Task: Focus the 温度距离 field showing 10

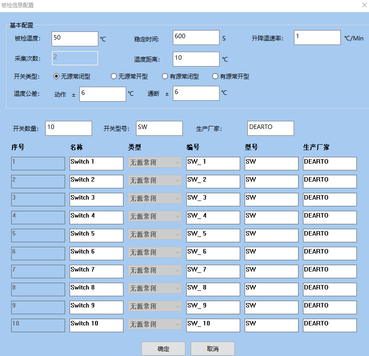Action: [196, 59]
